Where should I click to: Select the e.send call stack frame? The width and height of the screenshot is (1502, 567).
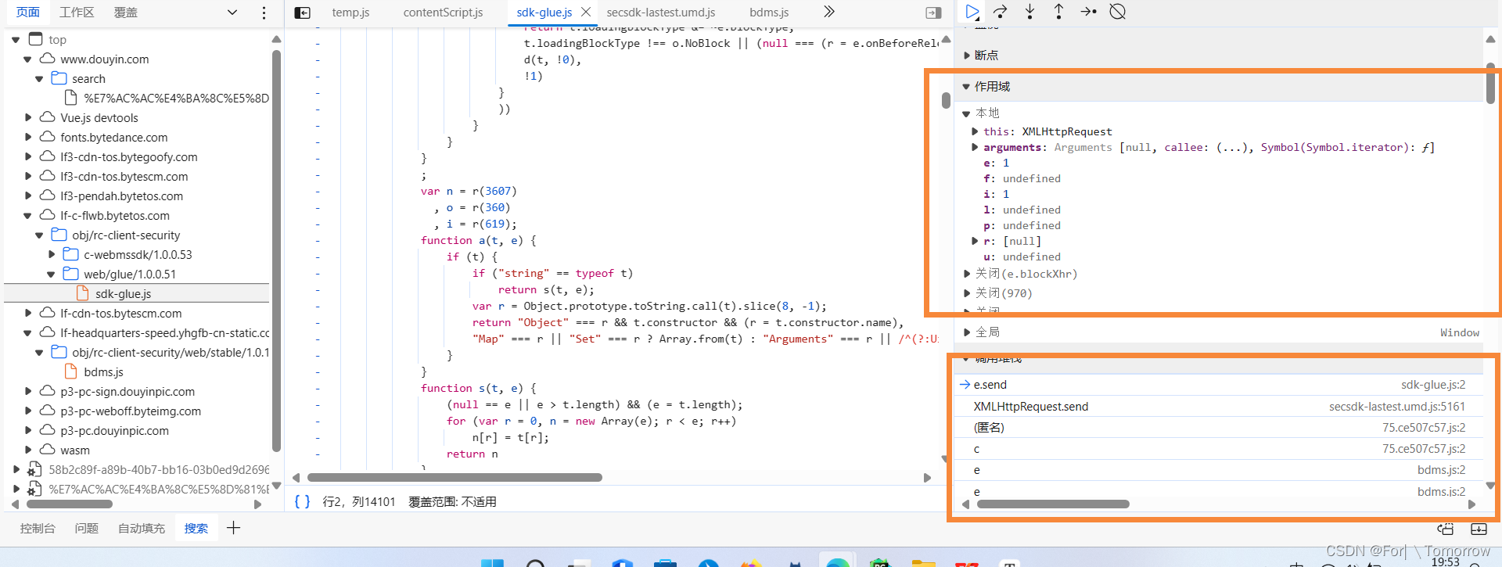[1218, 385]
